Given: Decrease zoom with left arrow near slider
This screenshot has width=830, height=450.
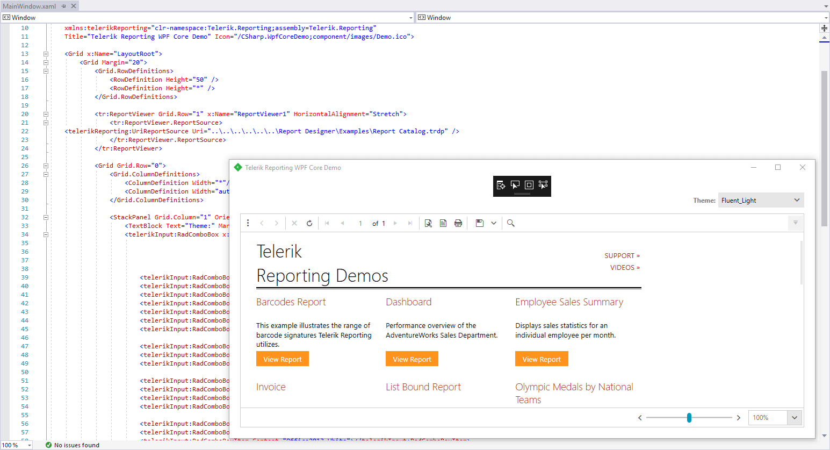Looking at the screenshot, I should pyautogui.click(x=640, y=418).
